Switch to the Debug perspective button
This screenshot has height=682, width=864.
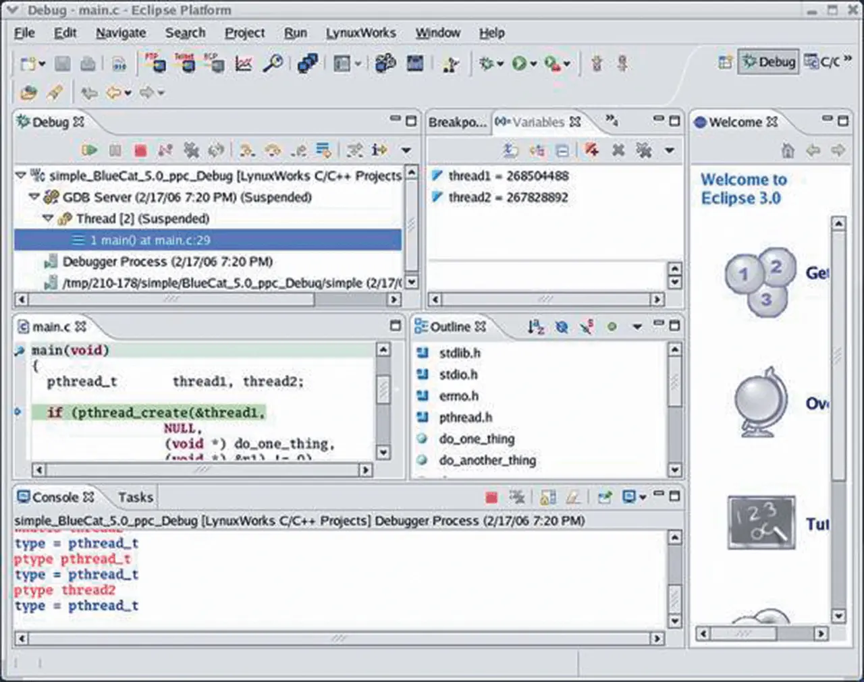pos(769,62)
